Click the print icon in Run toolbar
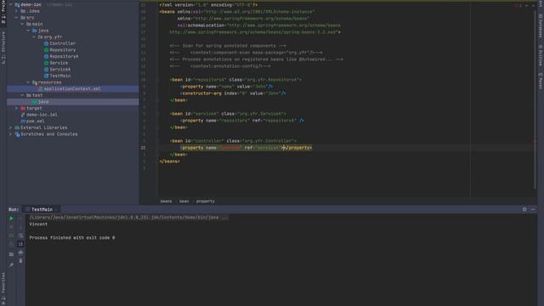 coord(20,252)
